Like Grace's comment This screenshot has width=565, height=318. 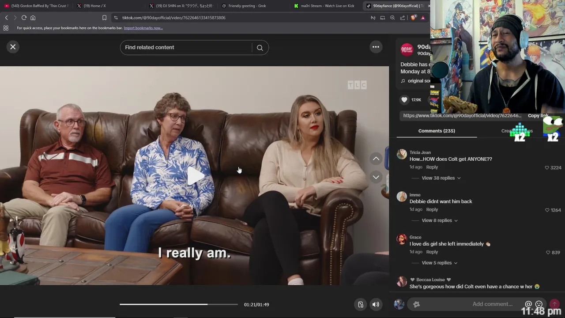coord(548,253)
